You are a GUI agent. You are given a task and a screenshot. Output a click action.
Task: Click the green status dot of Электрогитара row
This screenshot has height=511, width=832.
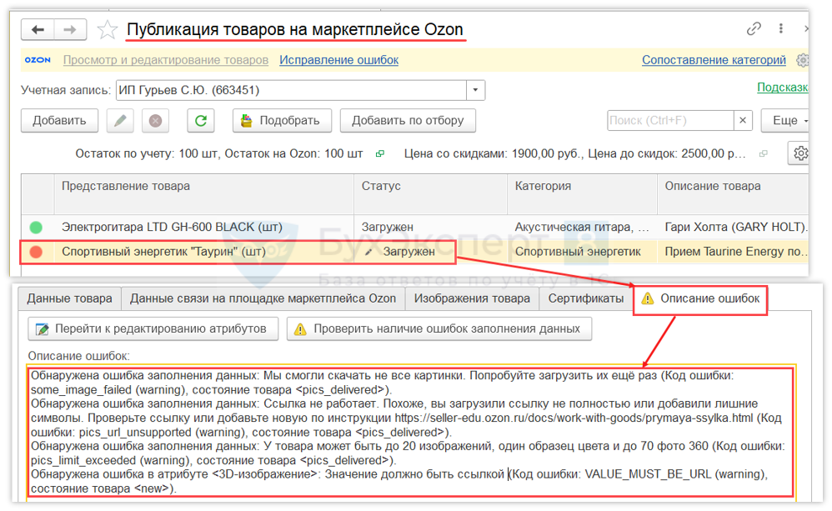click(x=36, y=227)
